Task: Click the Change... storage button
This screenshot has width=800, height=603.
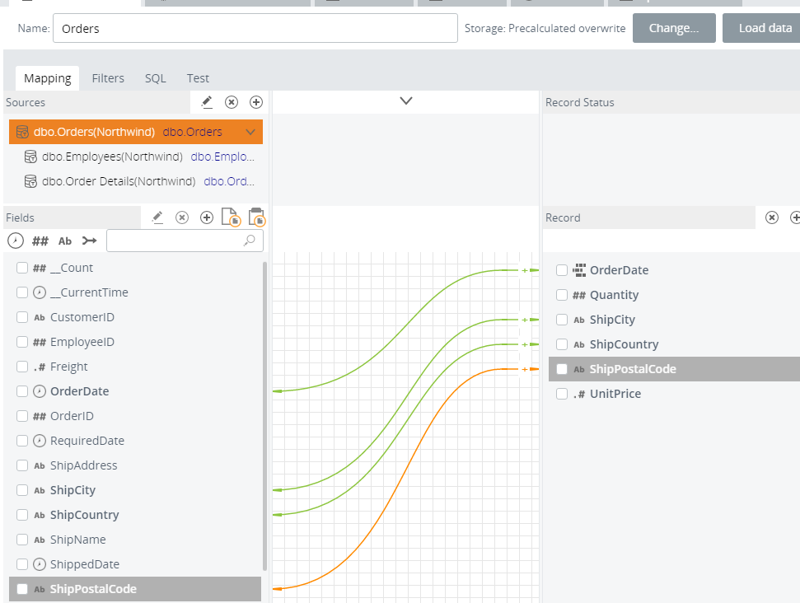Action: click(674, 28)
